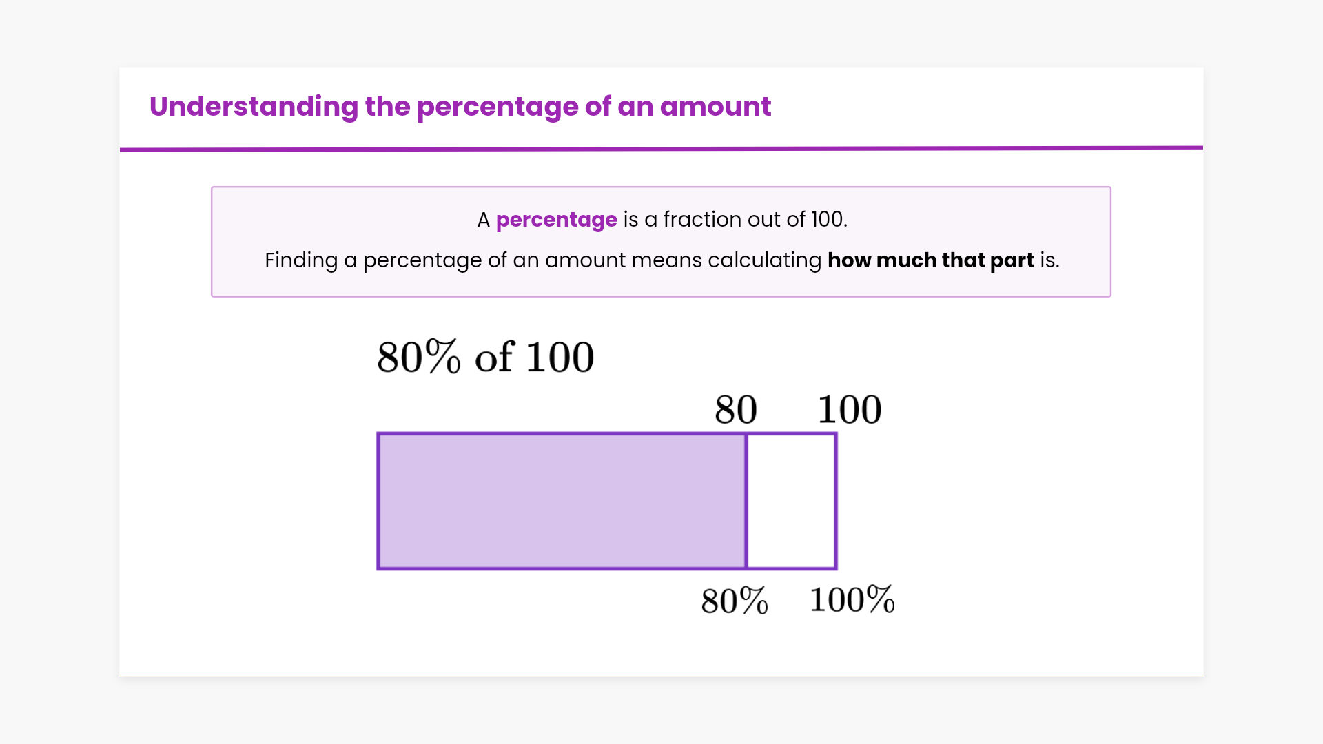Click the bold phrase "how much that part"
Screen dimensions: 1323x744
coord(930,260)
